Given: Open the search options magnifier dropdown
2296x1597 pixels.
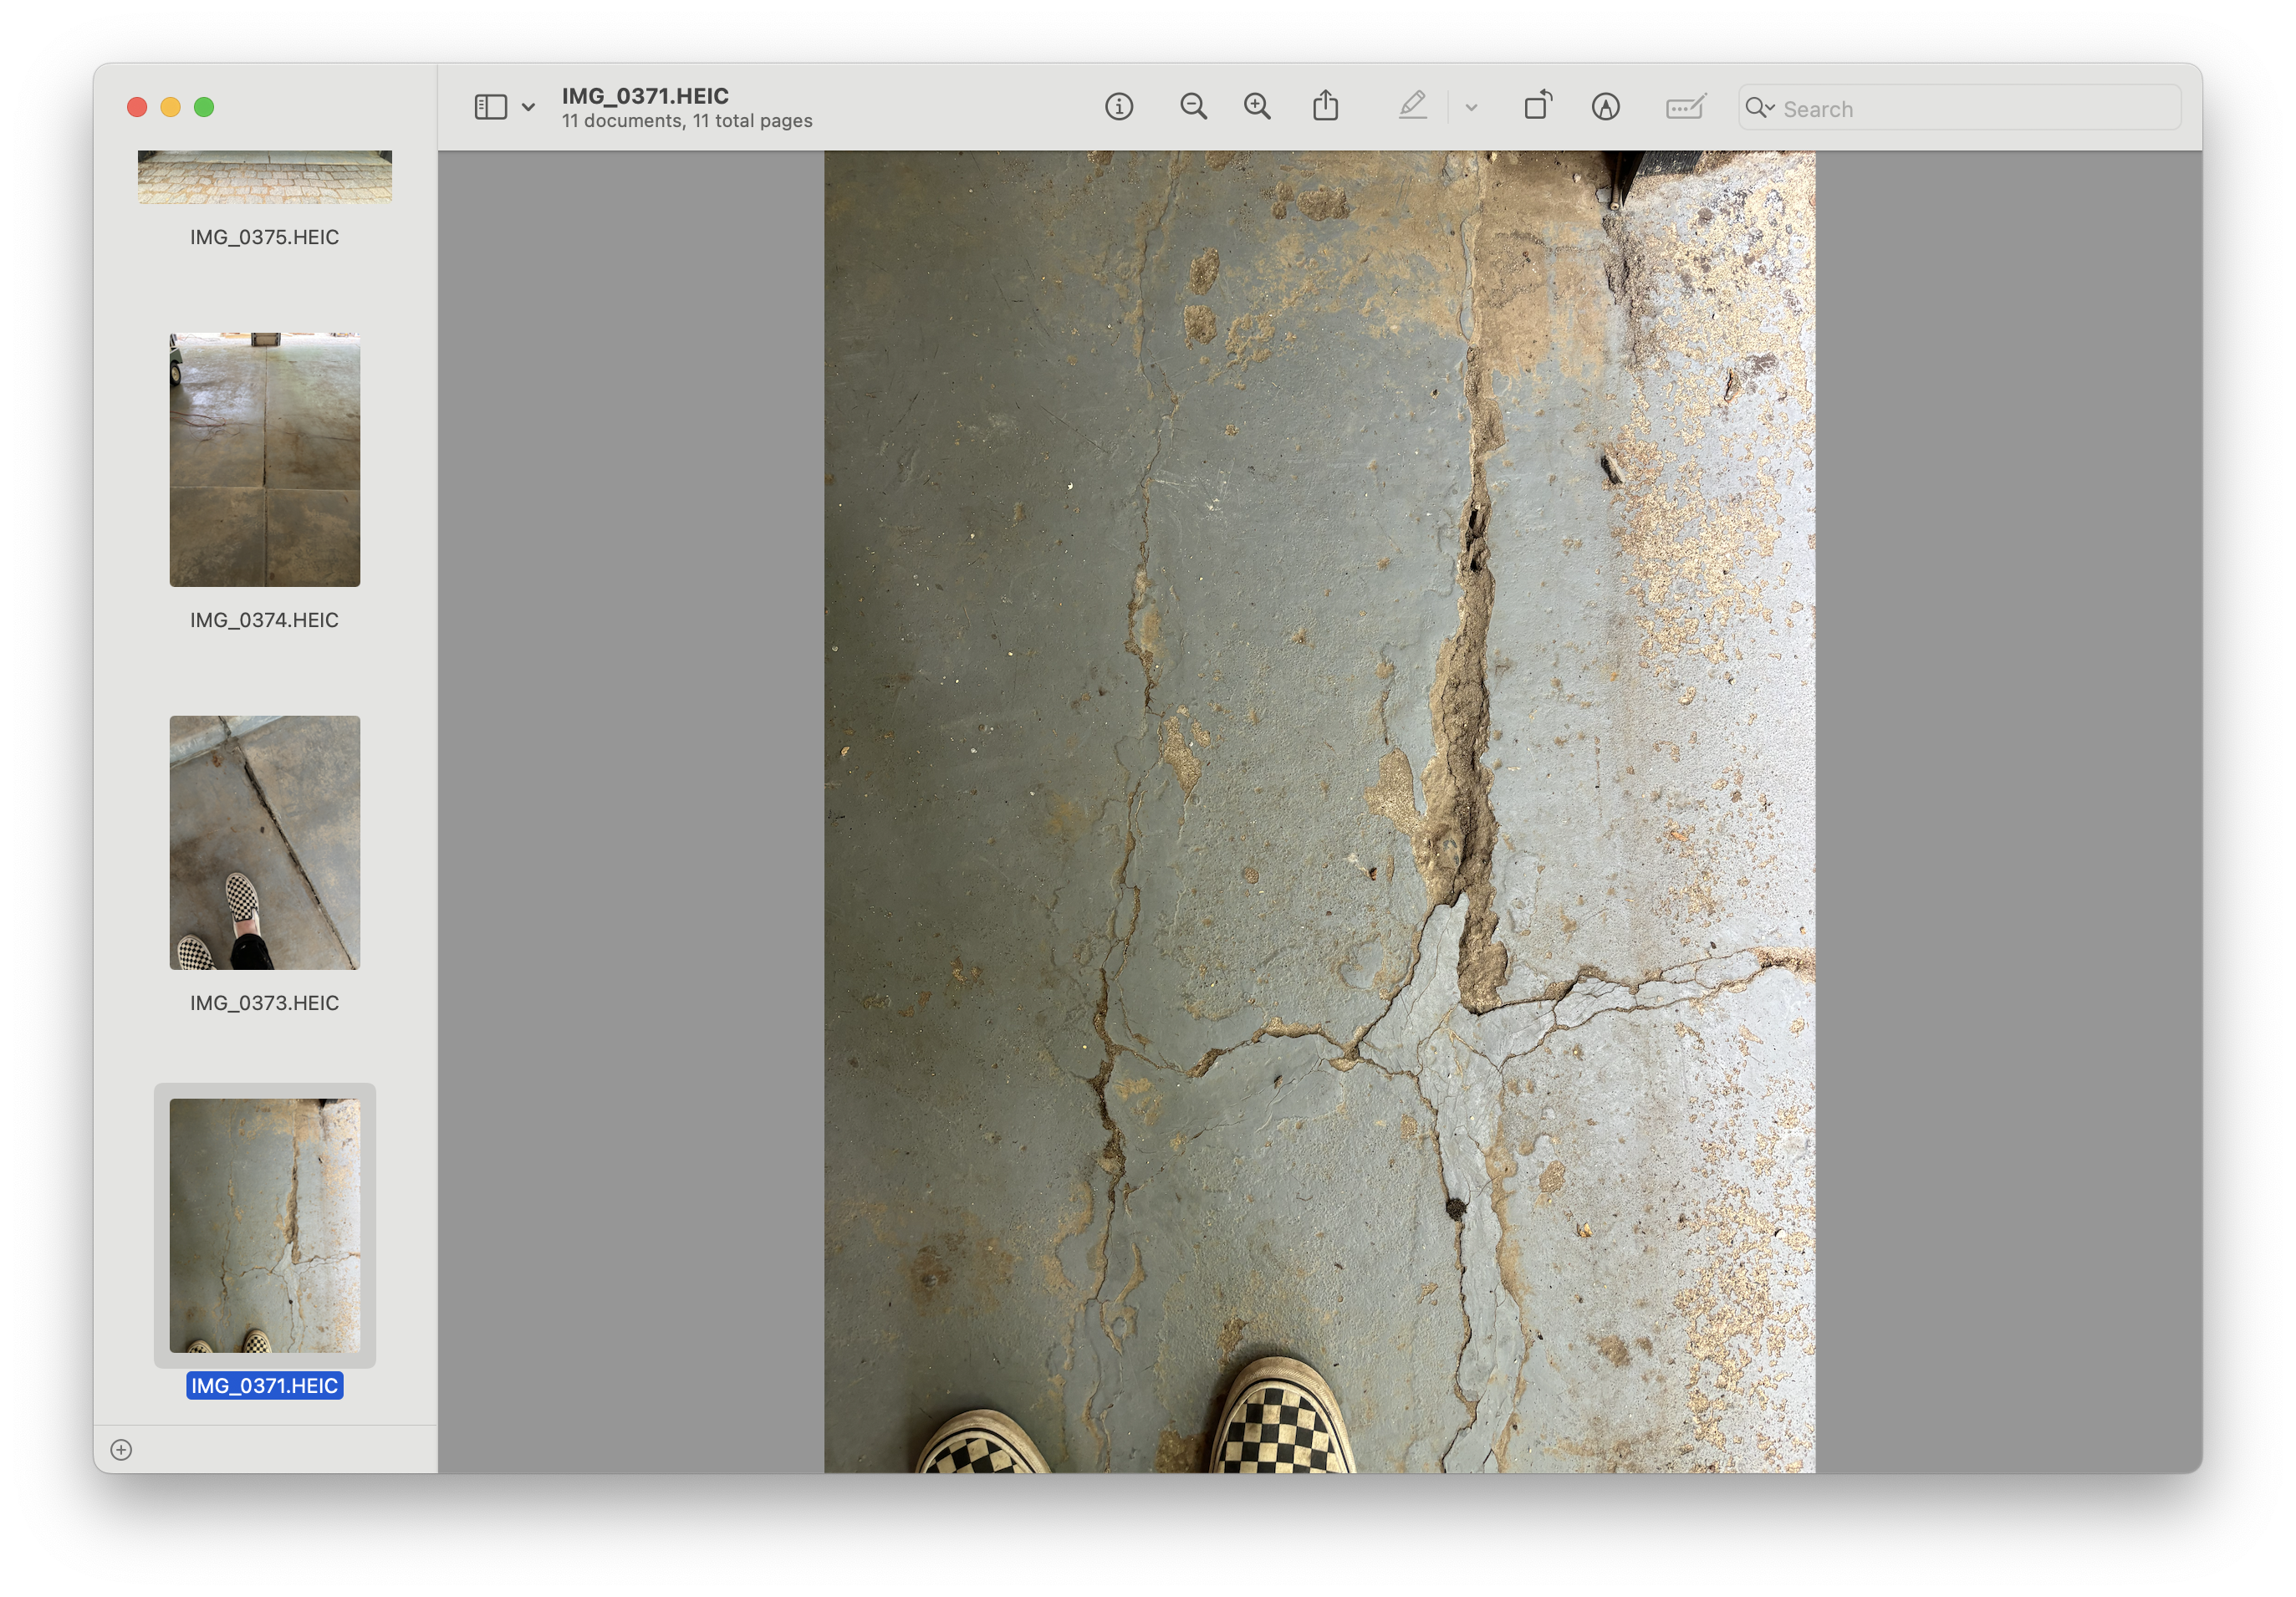Looking at the screenshot, I should pos(1759,107).
